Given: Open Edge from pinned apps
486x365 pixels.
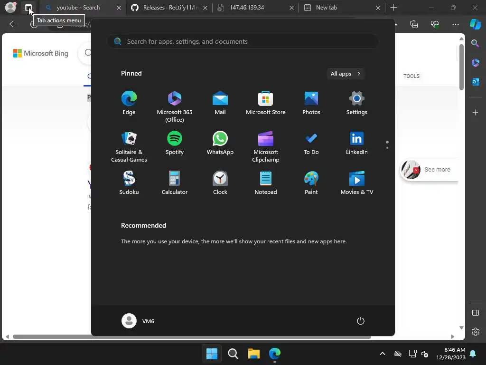Looking at the screenshot, I should point(129,103).
